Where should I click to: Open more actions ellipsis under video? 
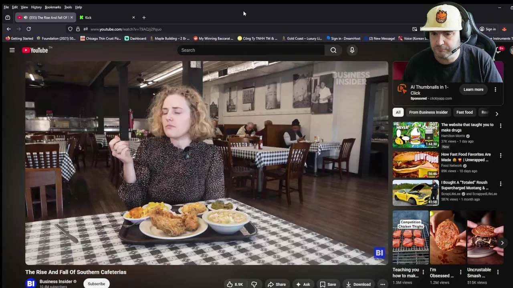coord(383,284)
